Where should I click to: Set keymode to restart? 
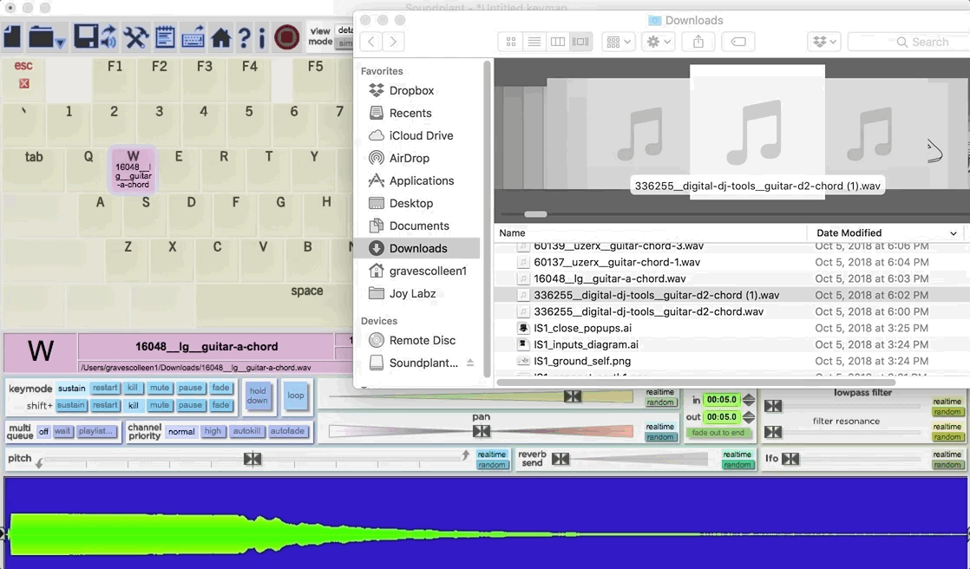(x=104, y=388)
